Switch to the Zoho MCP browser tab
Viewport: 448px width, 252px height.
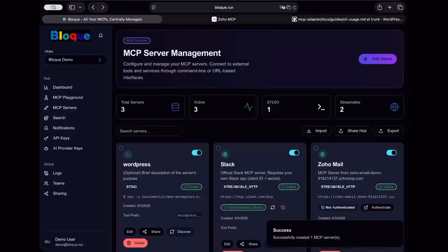224,19
